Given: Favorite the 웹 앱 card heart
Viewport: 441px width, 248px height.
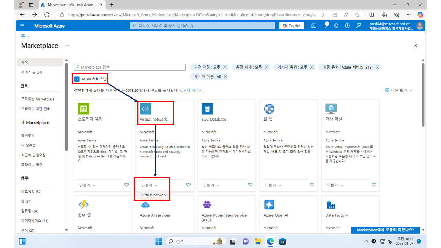Looking at the screenshot, I should 312,185.
